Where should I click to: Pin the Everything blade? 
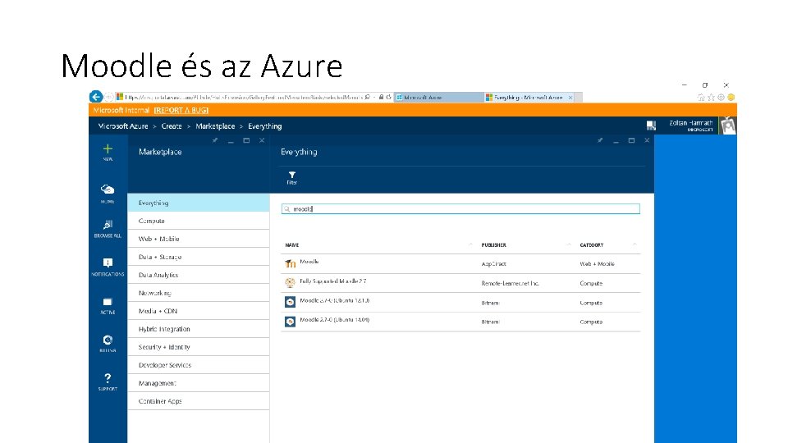(602, 140)
